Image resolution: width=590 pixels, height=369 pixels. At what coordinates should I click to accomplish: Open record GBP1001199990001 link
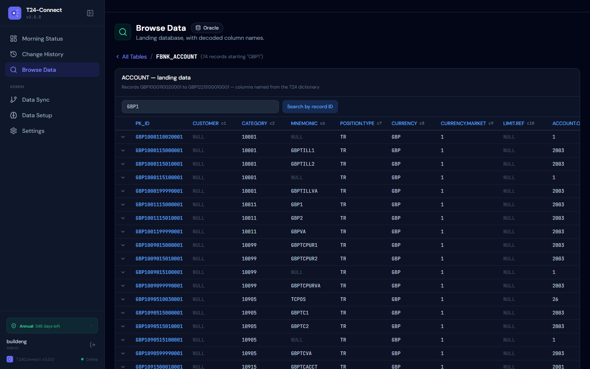point(159,232)
